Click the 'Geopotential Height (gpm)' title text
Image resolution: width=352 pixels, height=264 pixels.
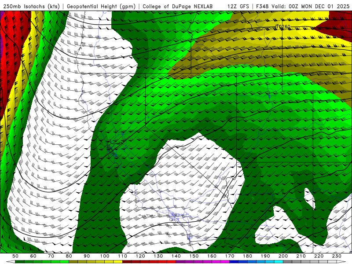[x=101, y=6]
